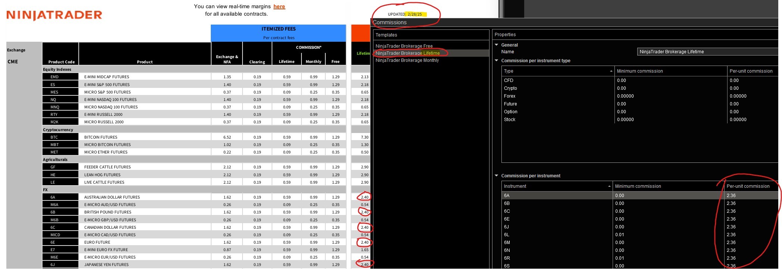Click AUSTRALIAN DOLLAR FUTURES product name
Viewport: 782px width, 269px height.
point(112,197)
